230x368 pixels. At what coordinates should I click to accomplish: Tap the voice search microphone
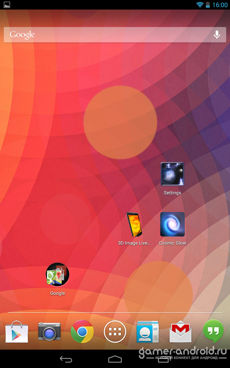tap(217, 34)
